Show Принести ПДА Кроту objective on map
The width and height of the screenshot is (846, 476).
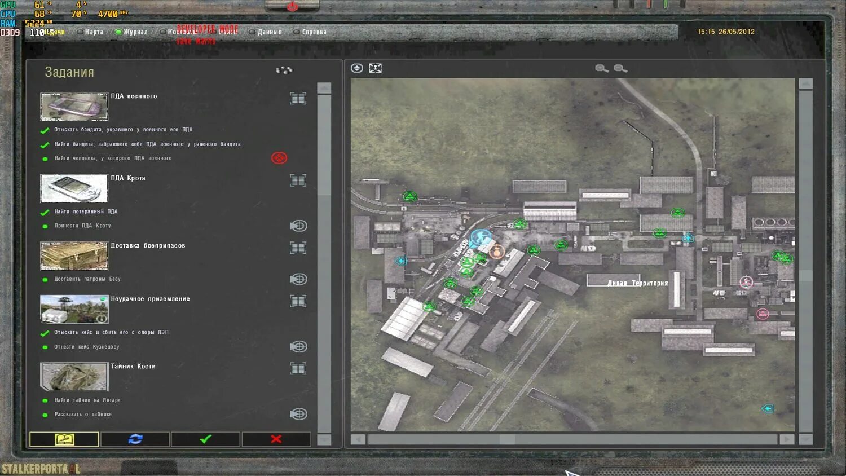pos(298,226)
